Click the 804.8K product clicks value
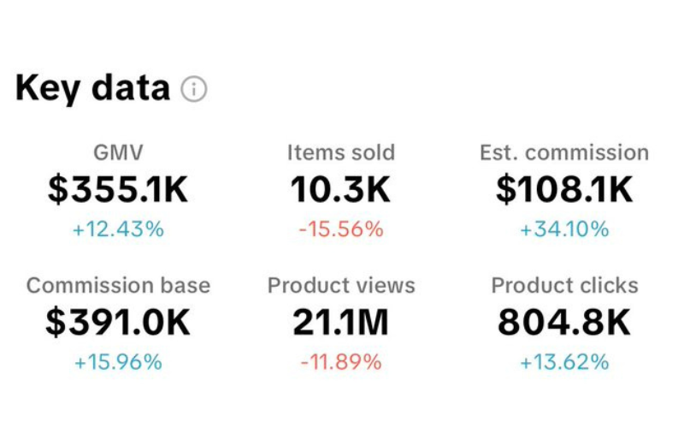Viewport: 684px width, 428px height. pos(564,322)
